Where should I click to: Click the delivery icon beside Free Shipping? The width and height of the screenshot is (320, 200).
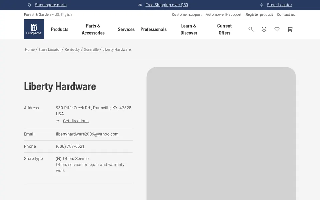[x=140, y=5]
